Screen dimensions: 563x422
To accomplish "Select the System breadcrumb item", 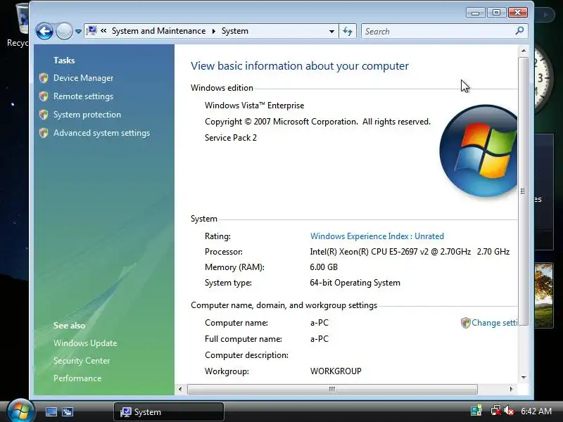I will [235, 31].
